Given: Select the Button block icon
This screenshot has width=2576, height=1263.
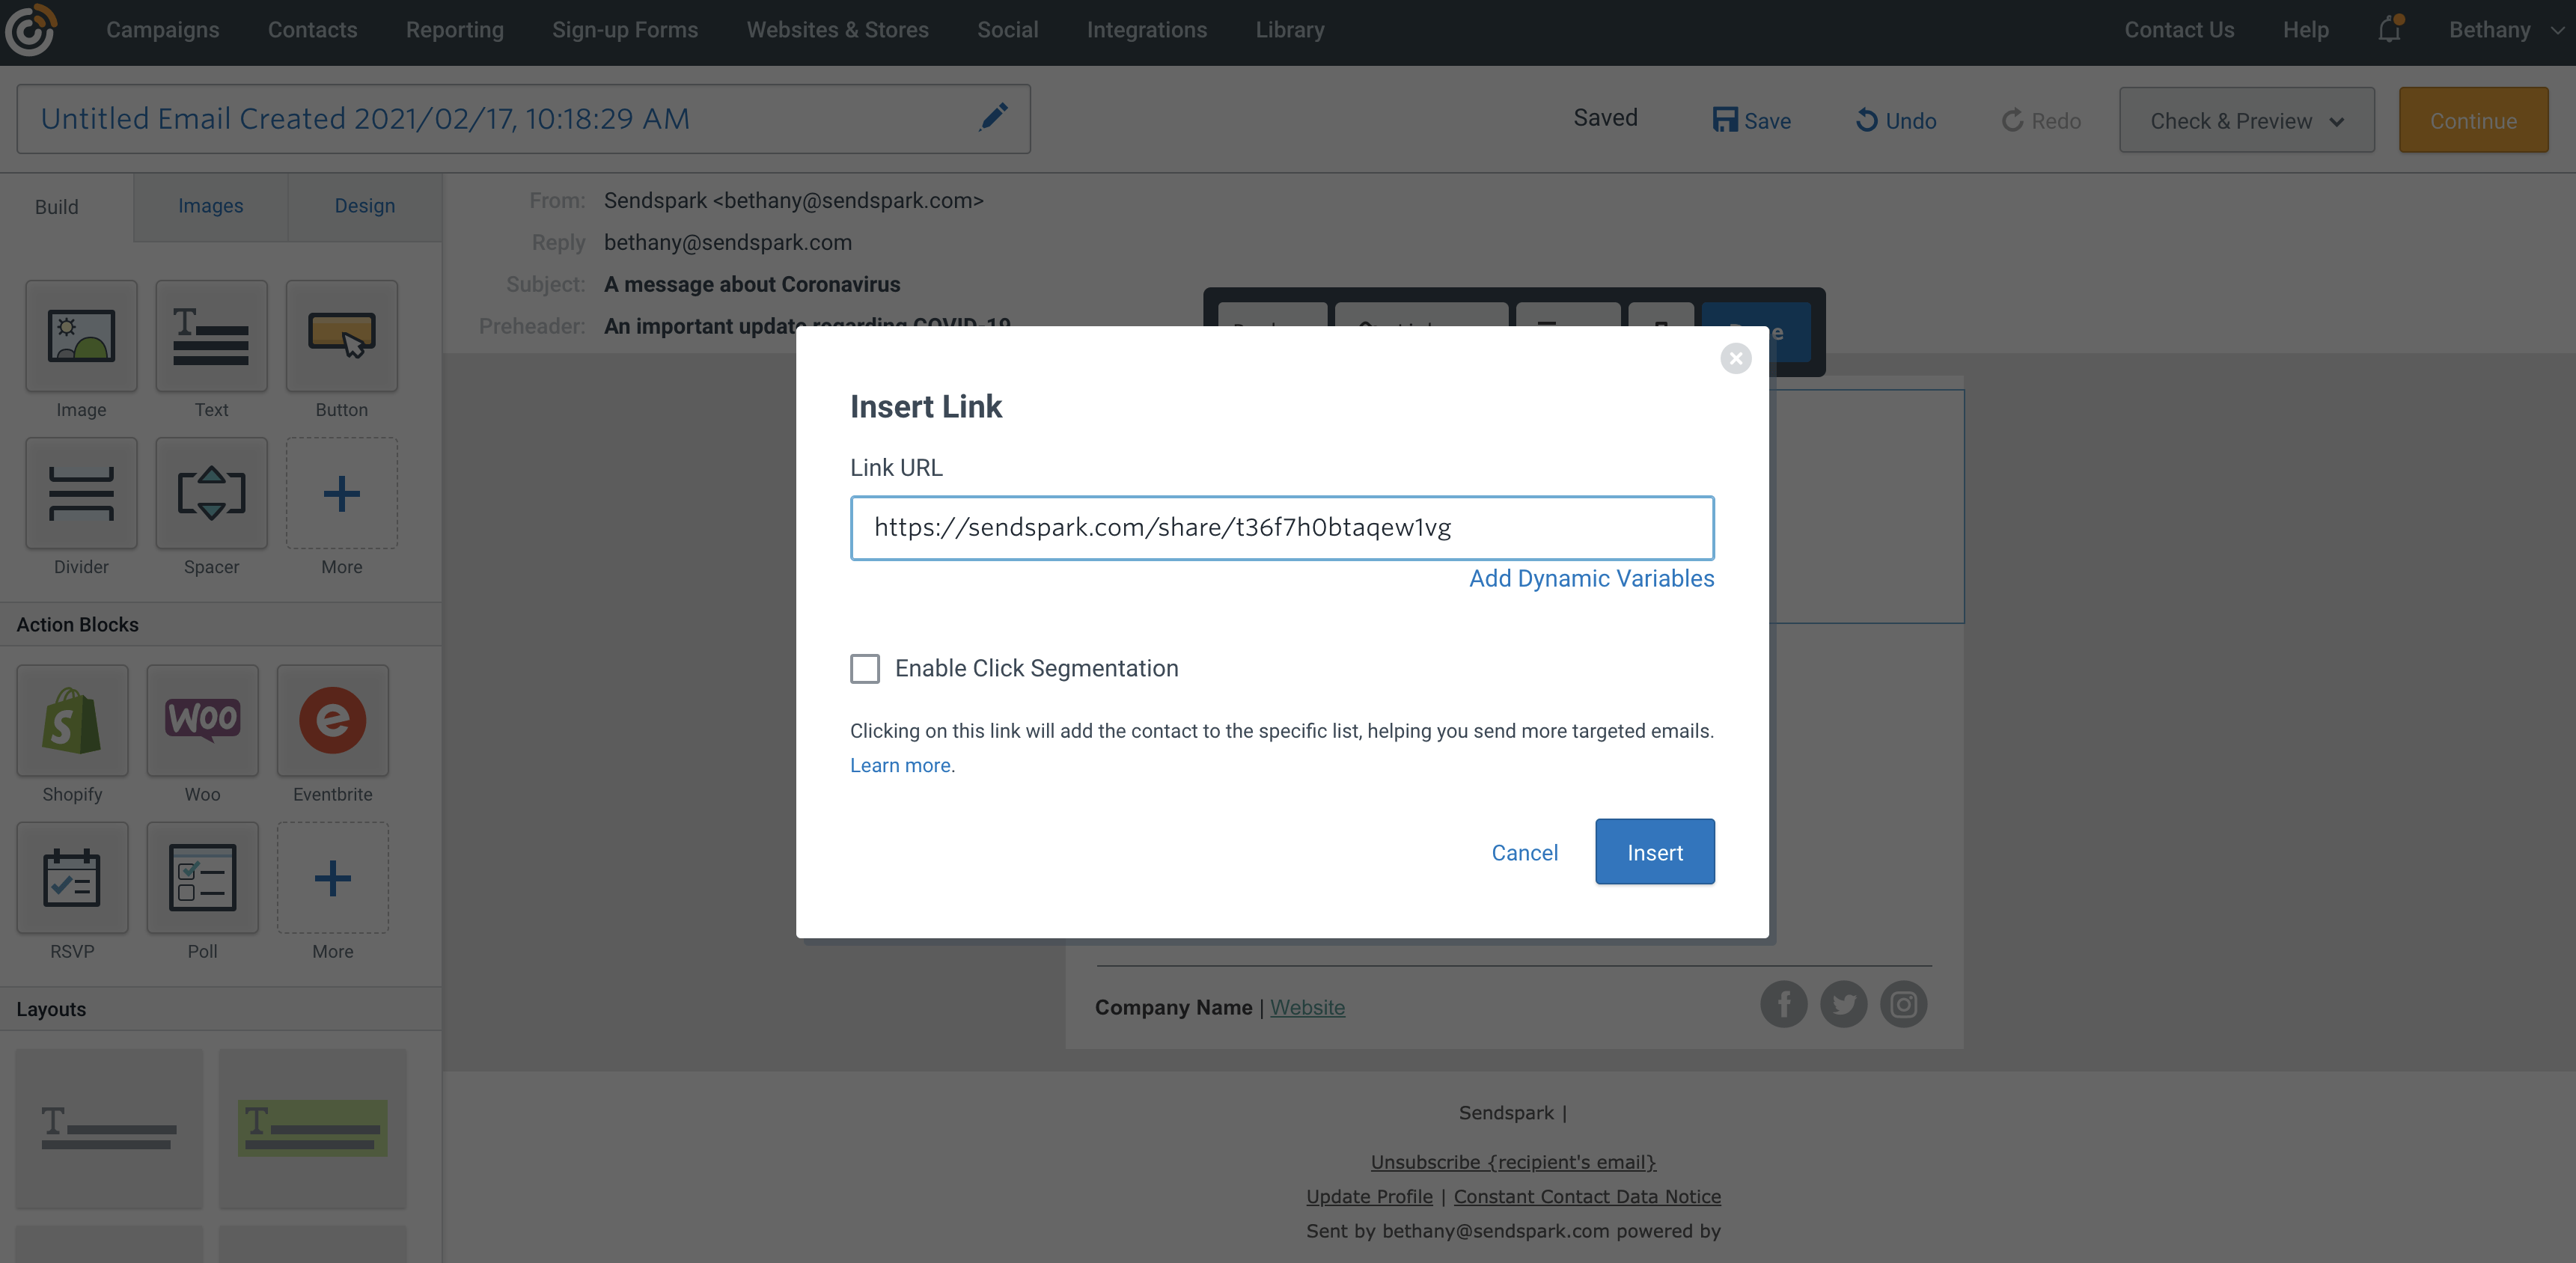Looking at the screenshot, I should 341,336.
